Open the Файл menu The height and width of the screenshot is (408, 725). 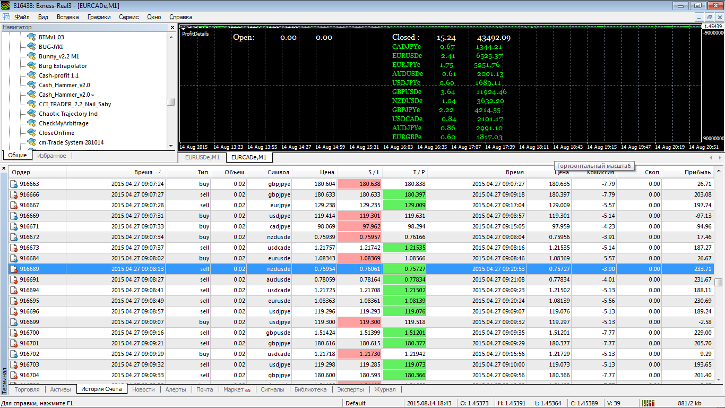[x=22, y=17]
